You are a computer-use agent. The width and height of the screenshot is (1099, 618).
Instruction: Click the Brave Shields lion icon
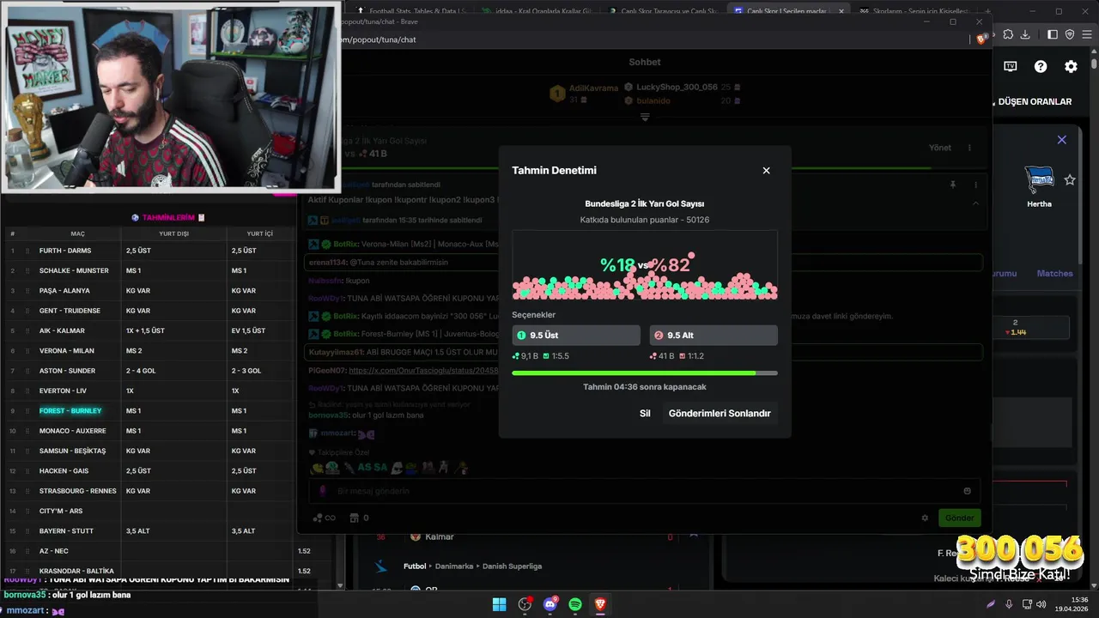pyautogui.click(x=981, y=39)
